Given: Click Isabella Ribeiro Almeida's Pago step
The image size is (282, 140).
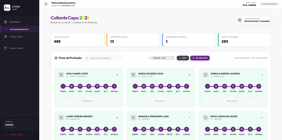Looking at the screenshot, I should point(224,86).
